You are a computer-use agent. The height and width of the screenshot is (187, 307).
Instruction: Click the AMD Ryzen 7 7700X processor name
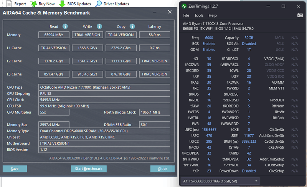point(213,24)
